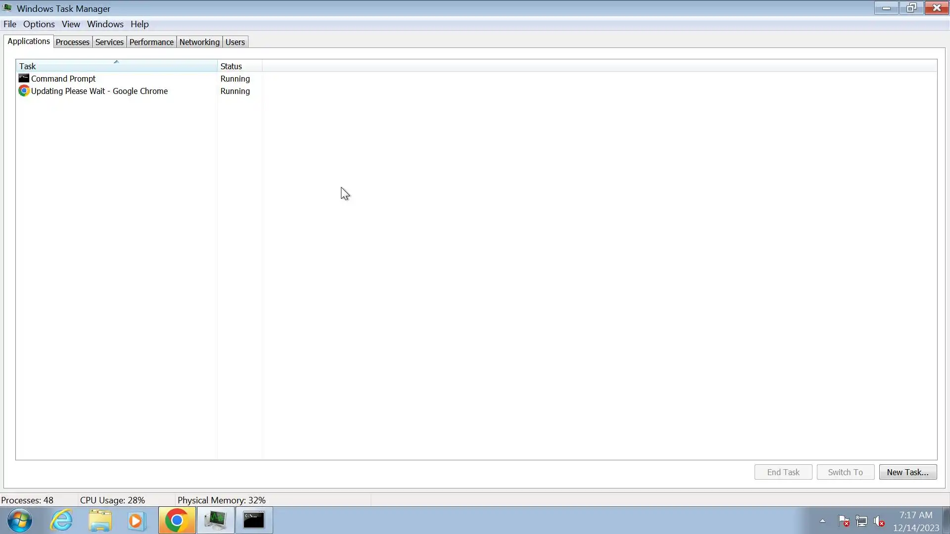Sort list by Task column header
This screenshot has width=950, height=534.
[116, 66]
